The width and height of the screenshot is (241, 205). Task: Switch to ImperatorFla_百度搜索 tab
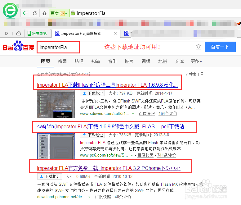[x=86, y=34]
